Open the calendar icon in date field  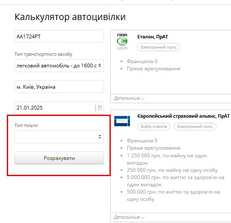[x=100, y=107]
